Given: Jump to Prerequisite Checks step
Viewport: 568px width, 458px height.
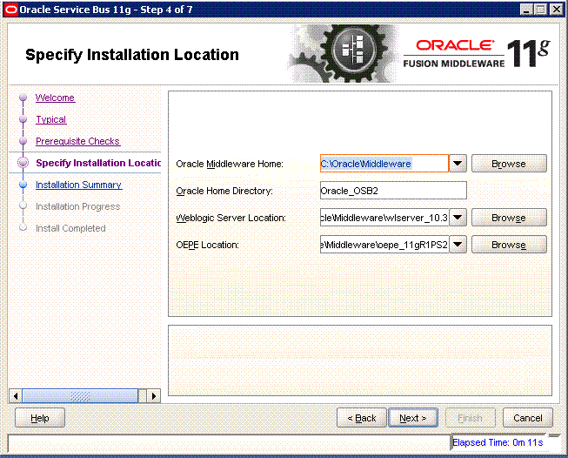Looking at the screenshot, I should [x=77, y=141].
